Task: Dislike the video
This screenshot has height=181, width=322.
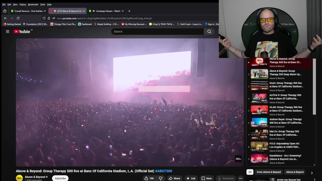Action: tap(160, 178)
